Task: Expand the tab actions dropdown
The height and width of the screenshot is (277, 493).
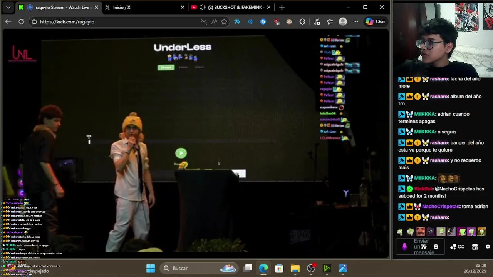Action: (8, 7)
